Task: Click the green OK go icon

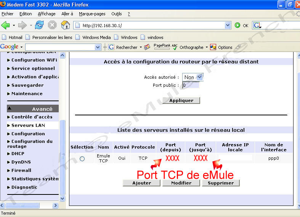Action: pyautogui.click(x=237, y=25)
